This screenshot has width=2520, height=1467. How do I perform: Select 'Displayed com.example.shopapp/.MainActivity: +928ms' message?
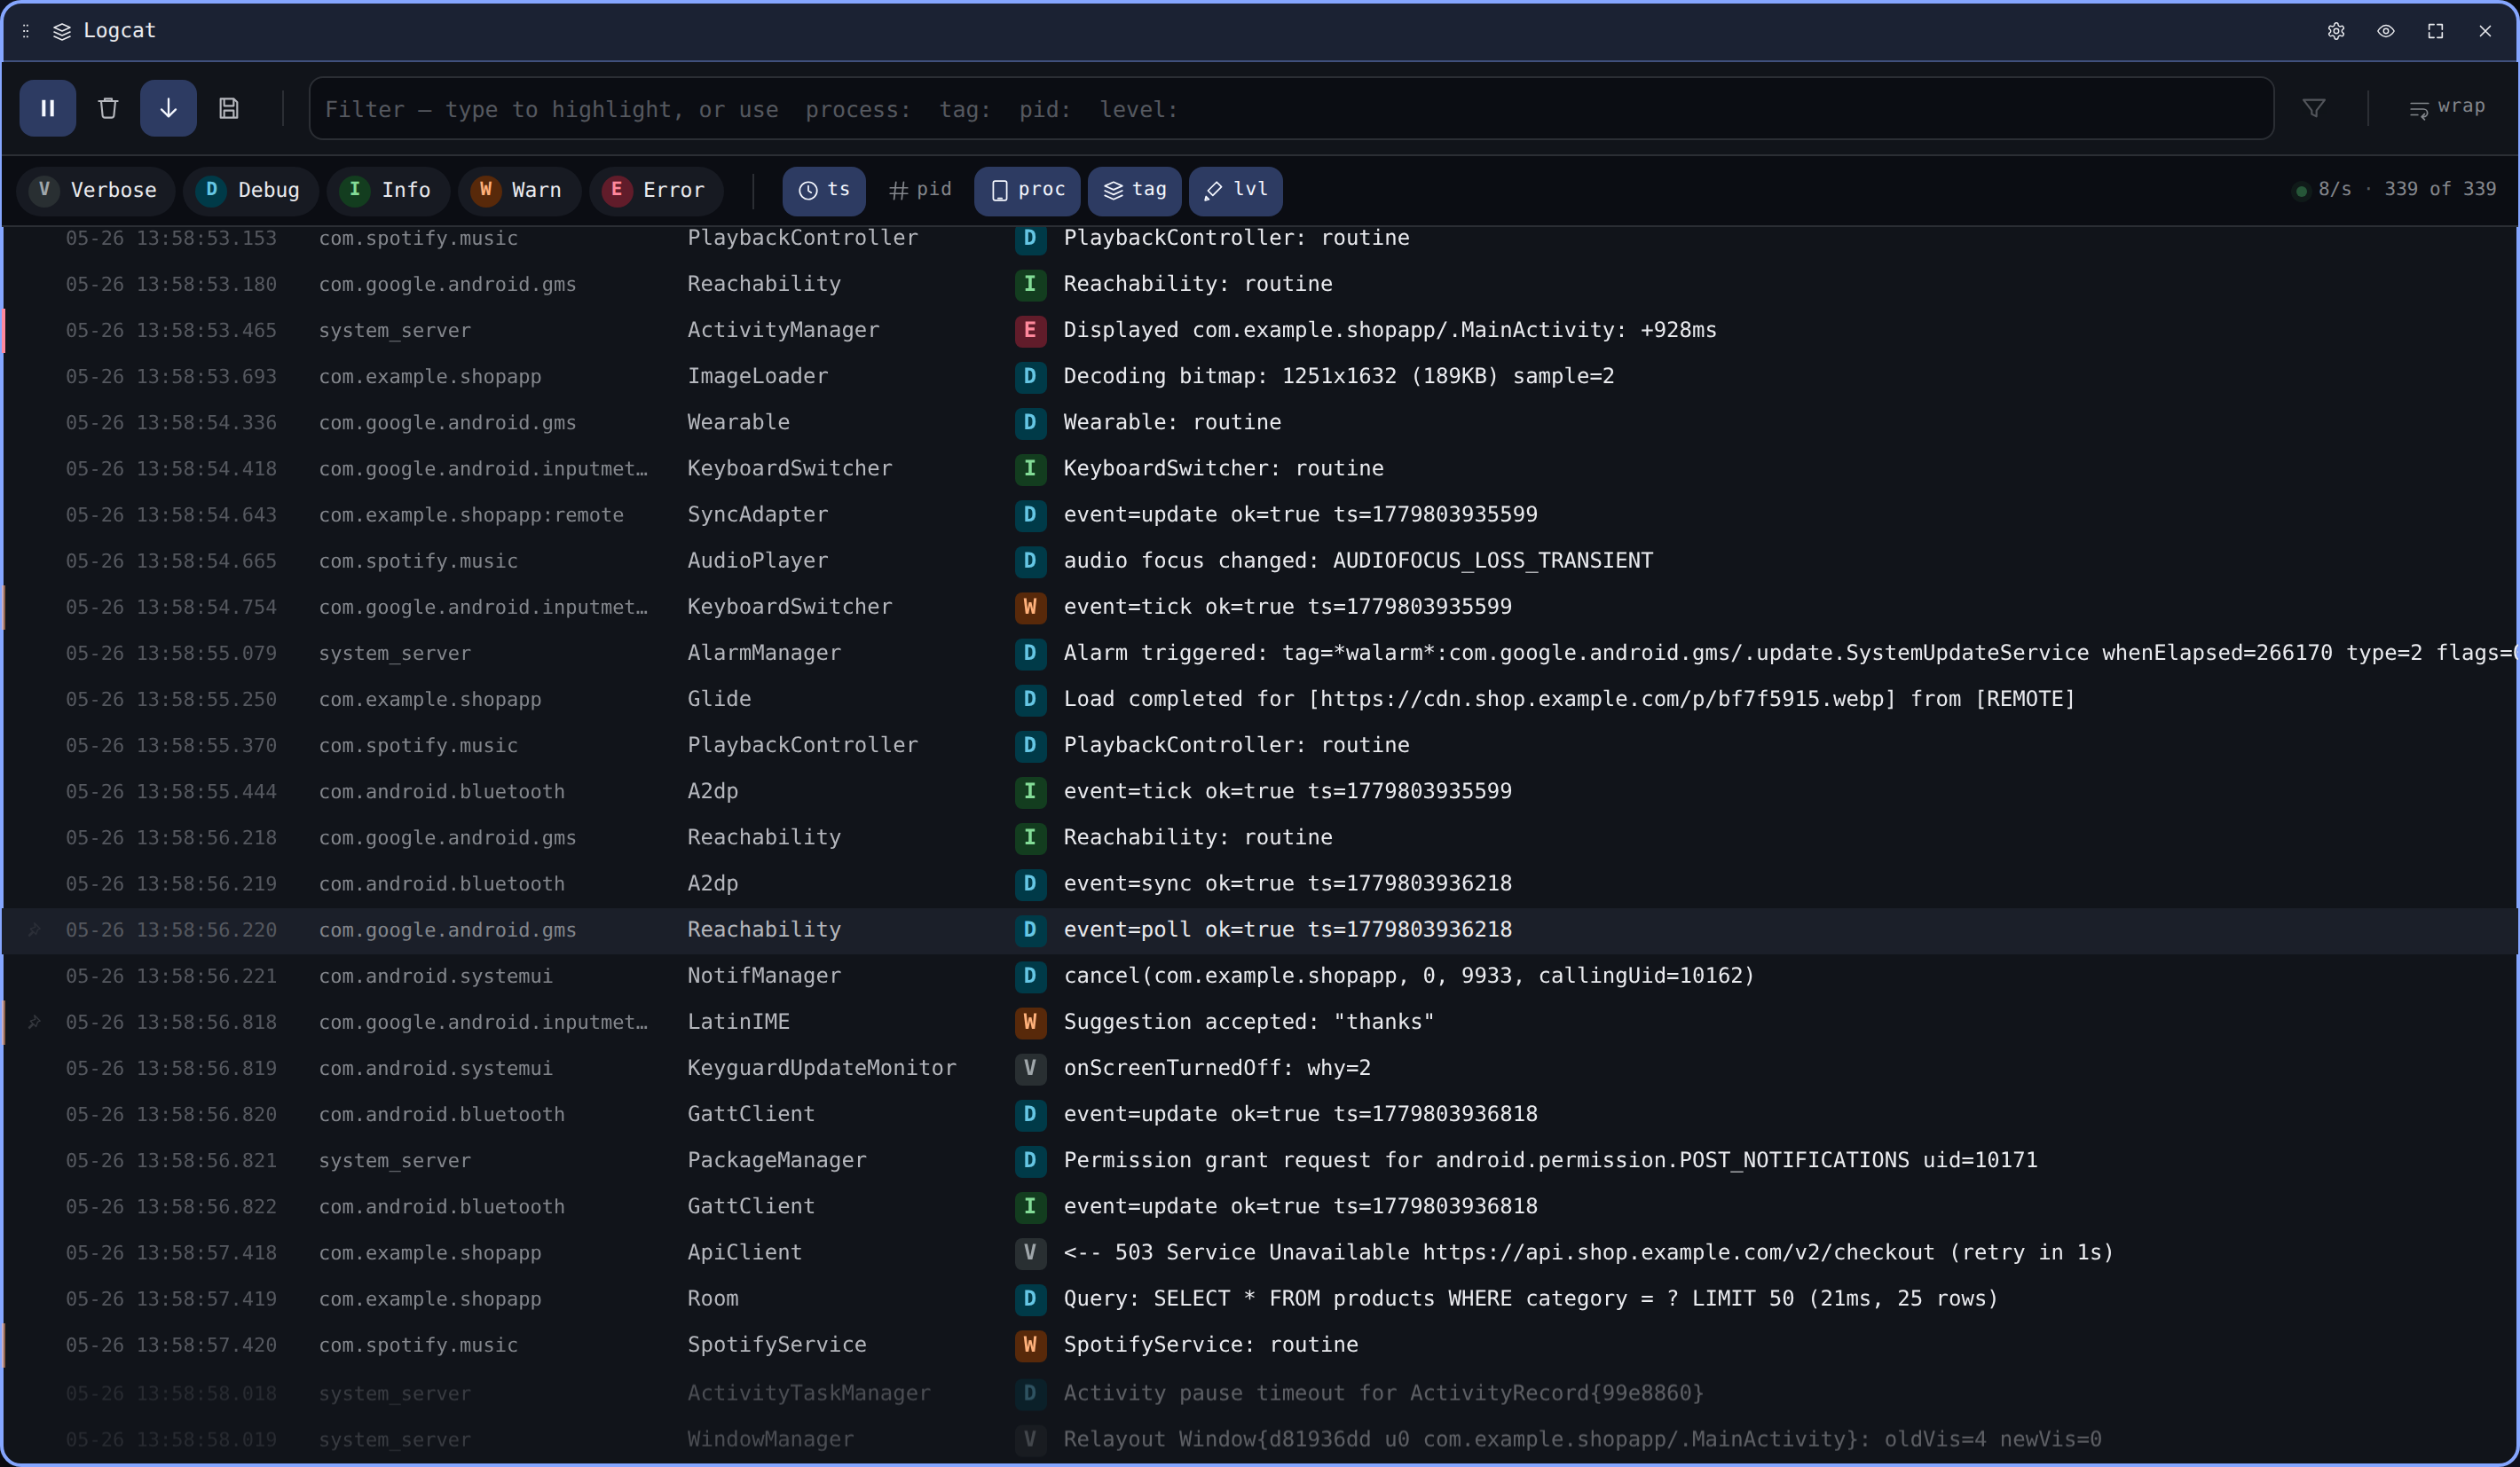point(1390,330)
